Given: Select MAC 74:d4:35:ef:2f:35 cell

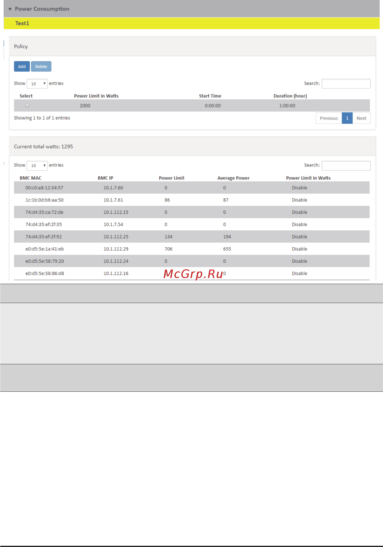Looking at the screenshot, I should pos(43,224).
